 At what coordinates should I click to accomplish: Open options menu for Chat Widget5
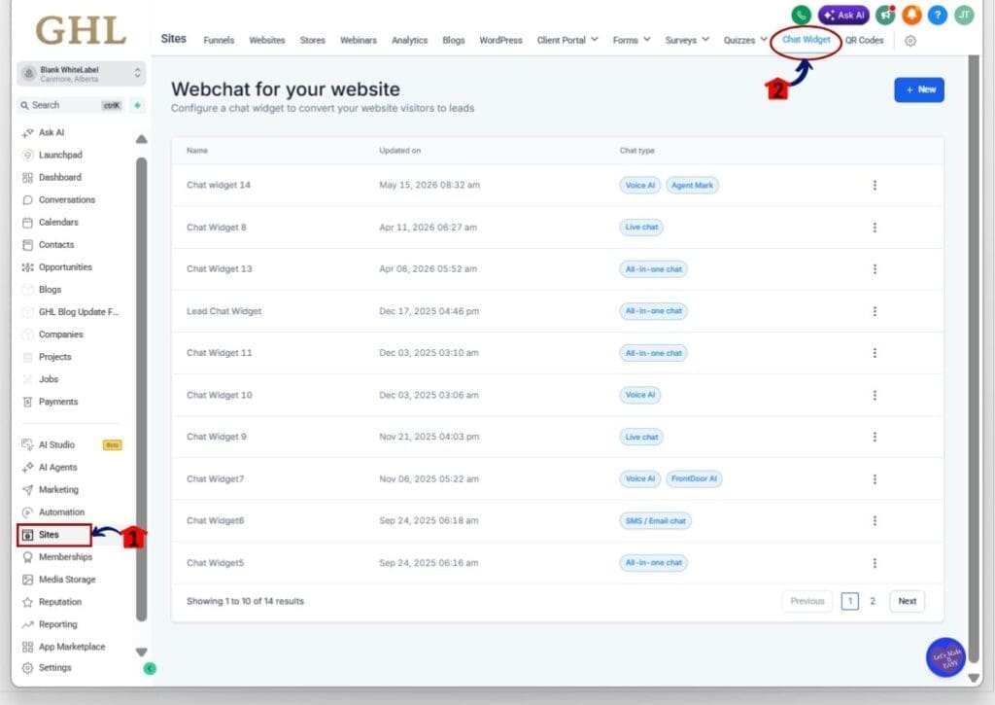(875, 563)
